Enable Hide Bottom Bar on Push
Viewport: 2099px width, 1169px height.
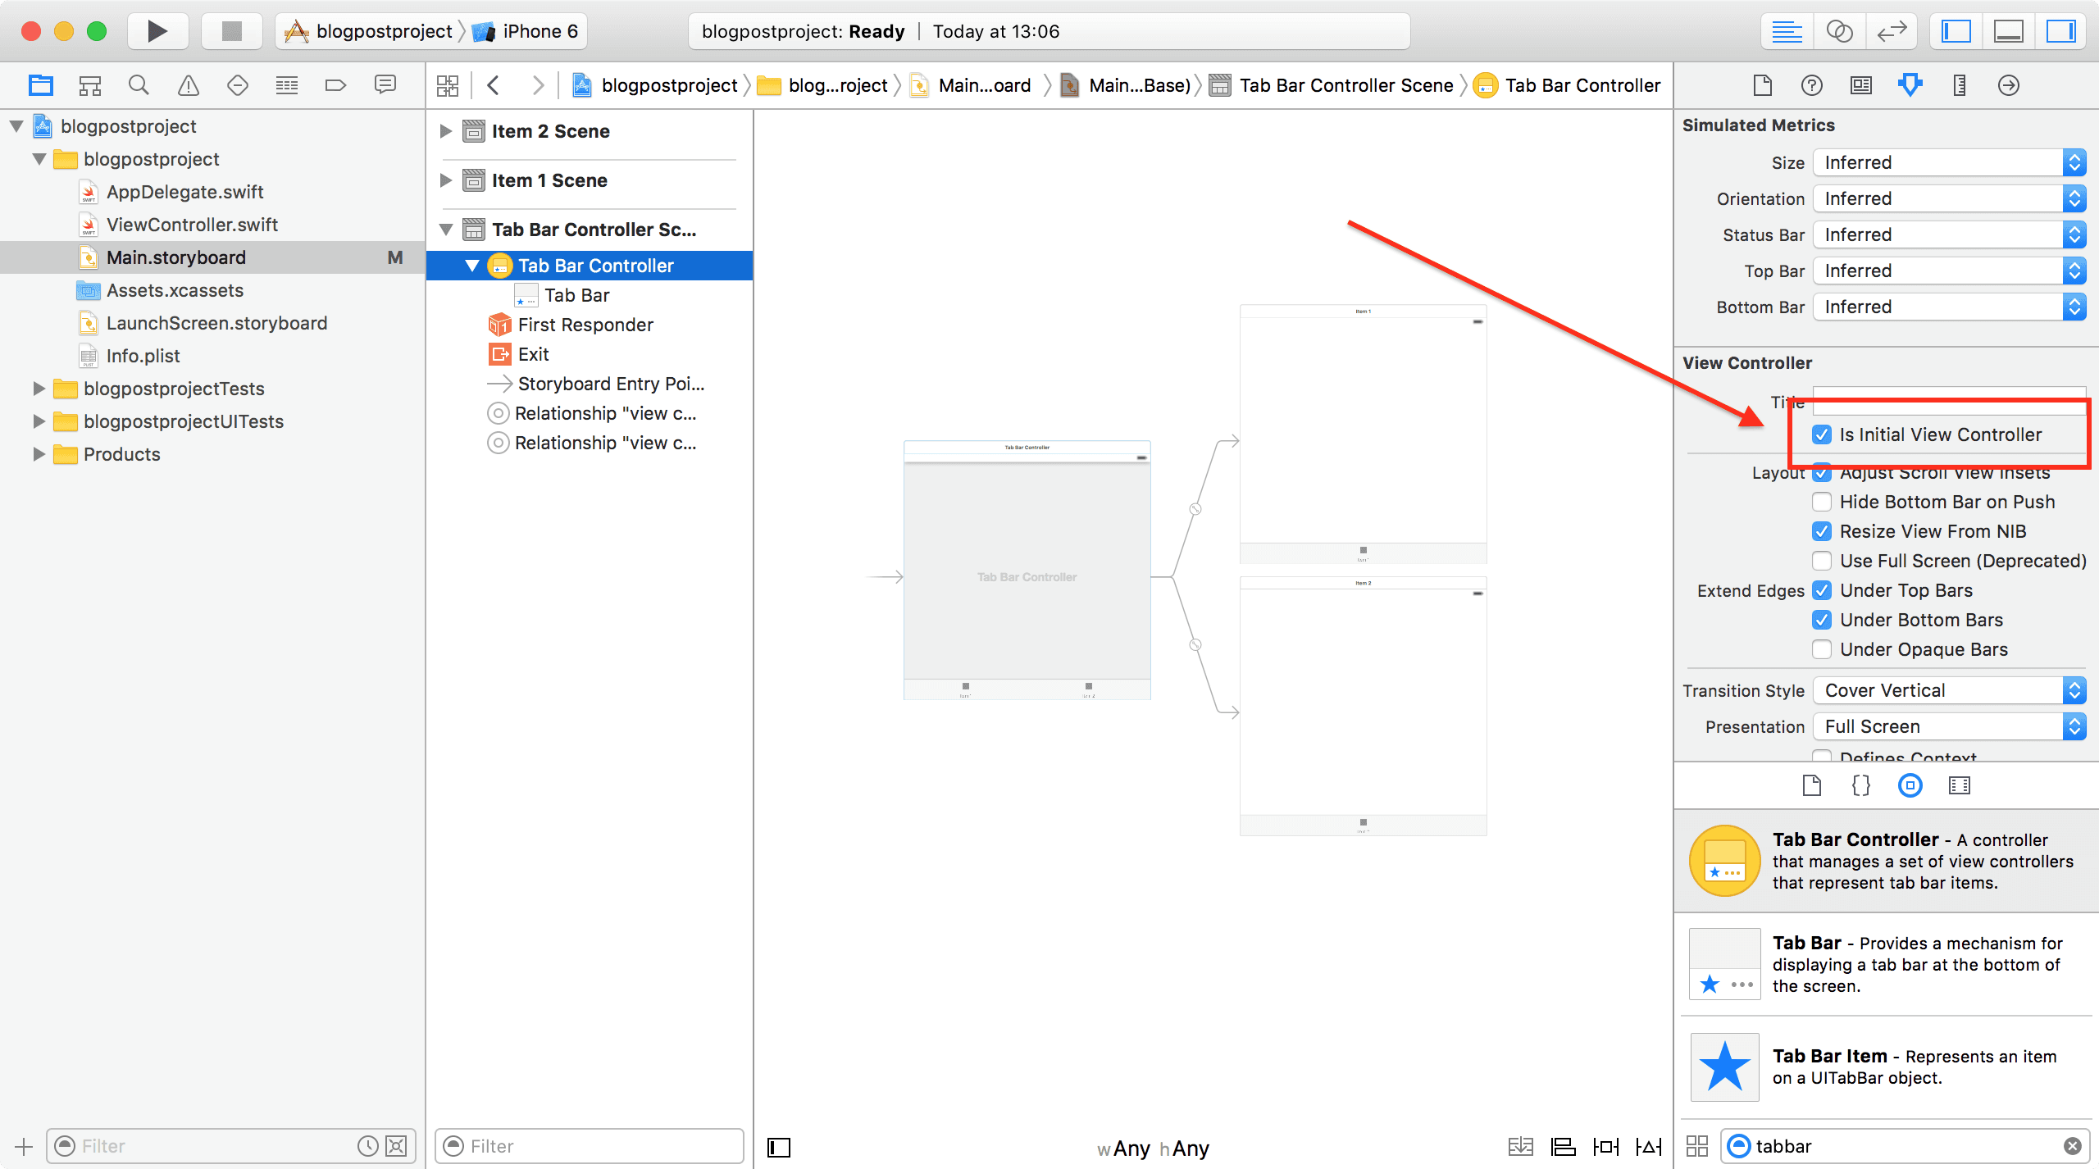1822,502
